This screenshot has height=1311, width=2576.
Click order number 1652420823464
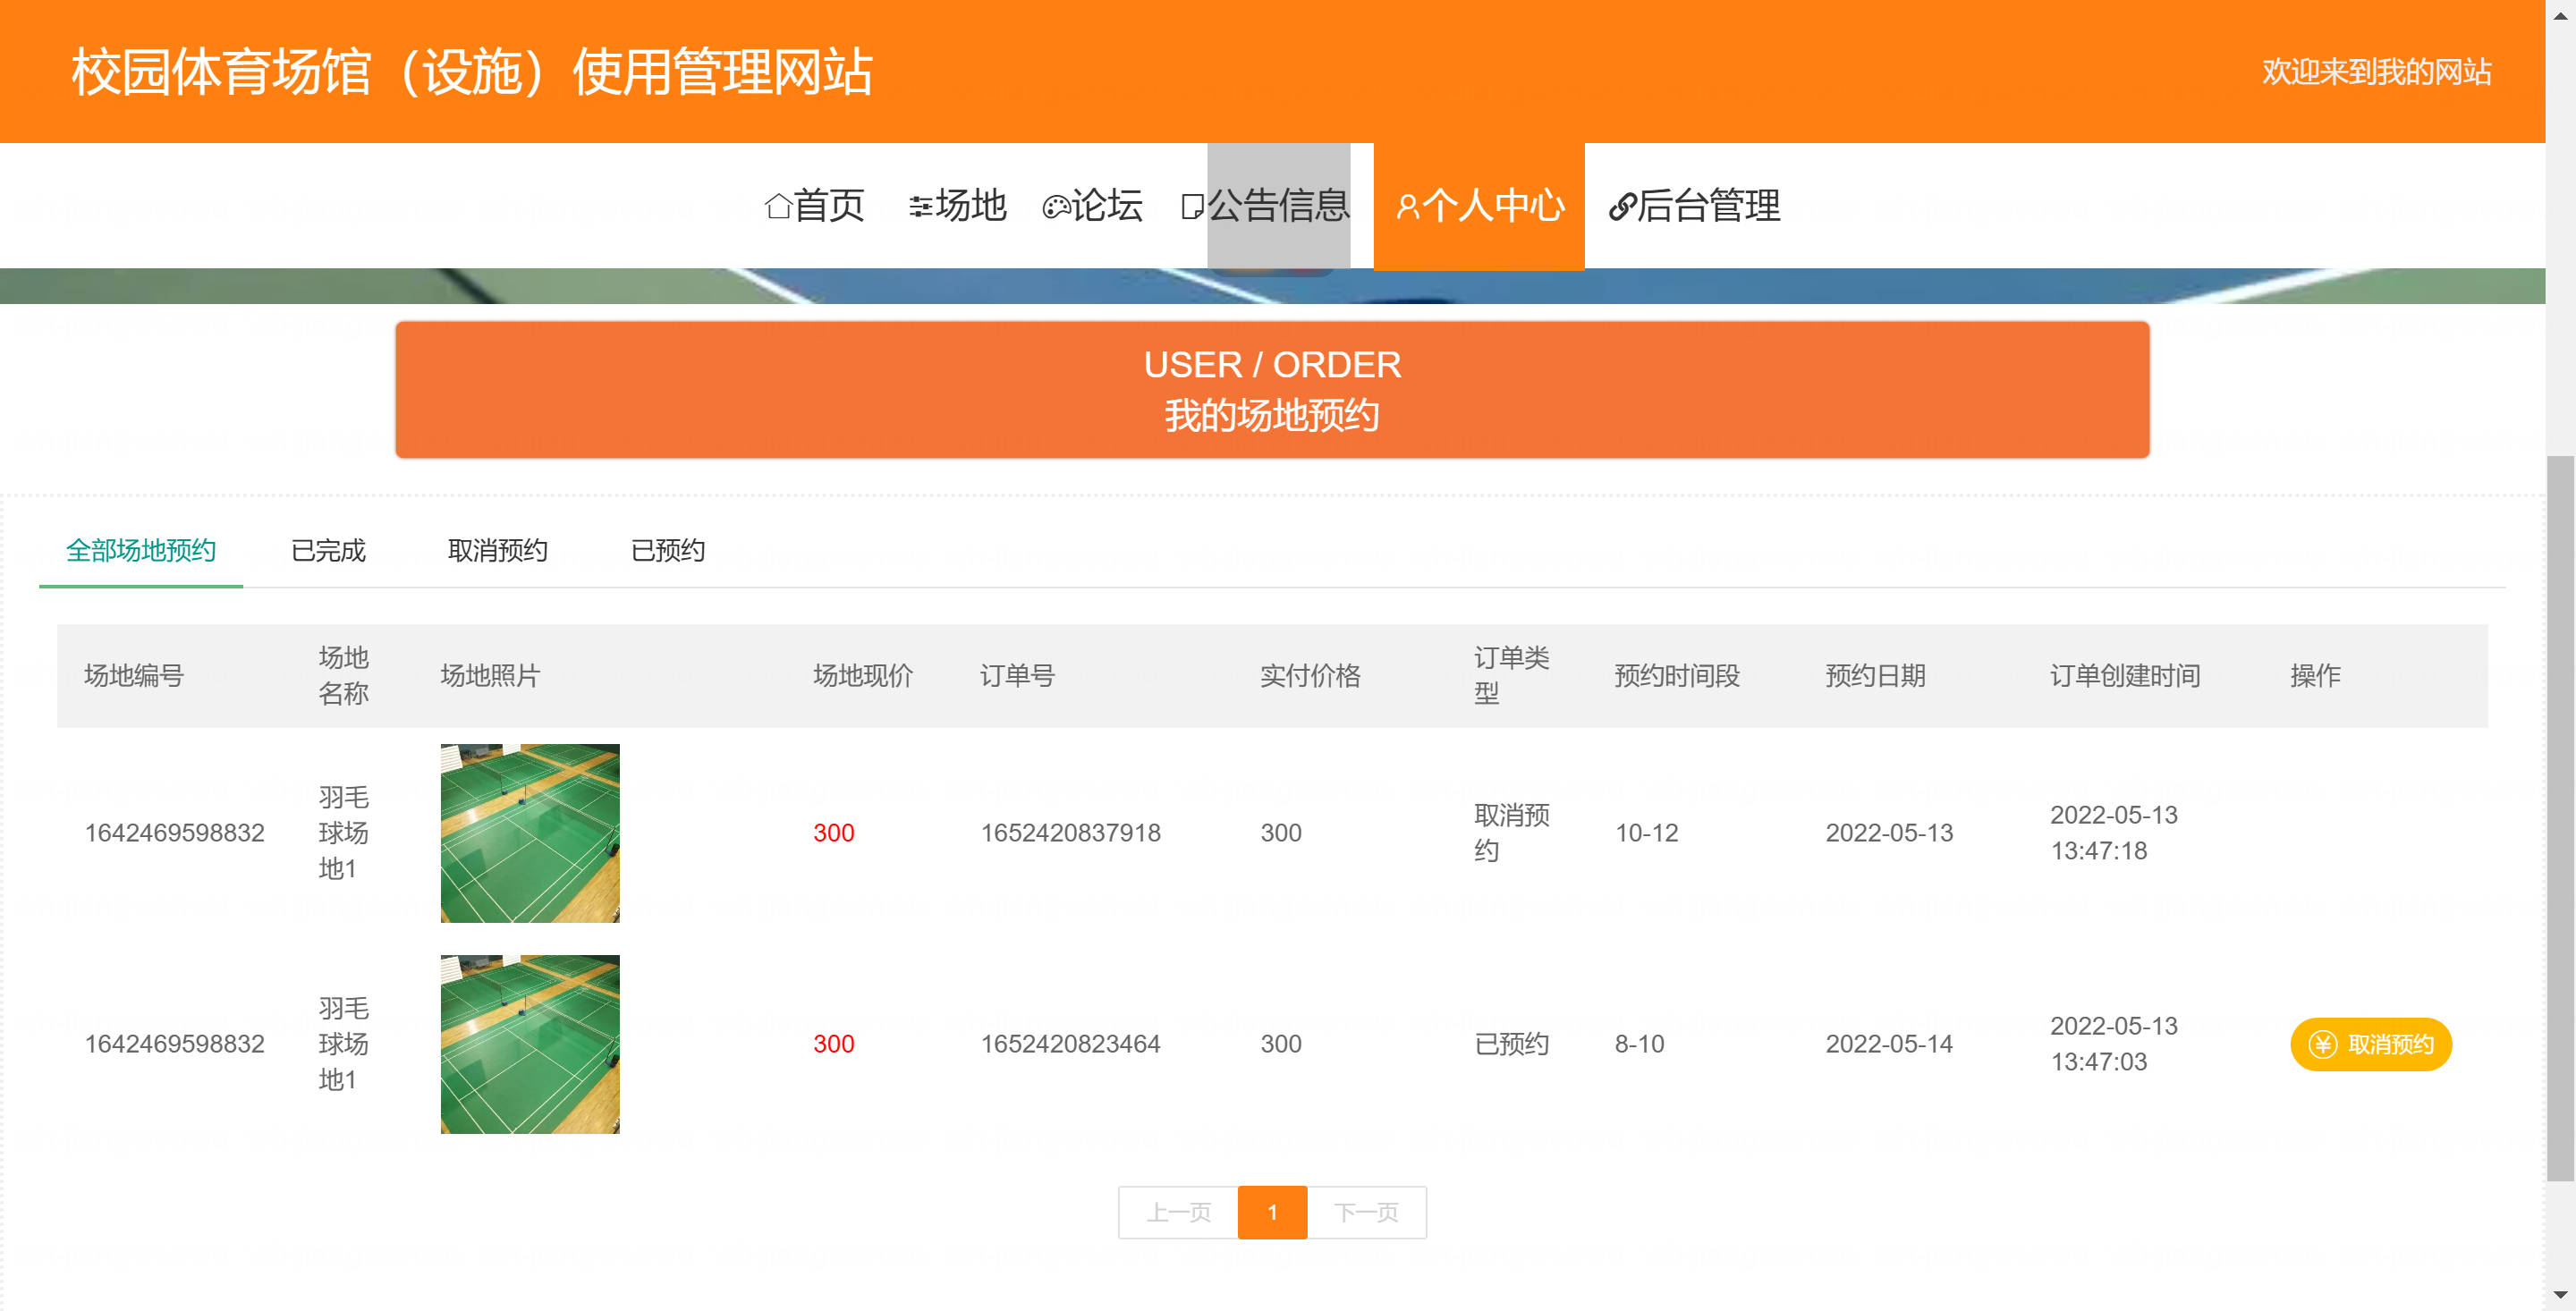click(1070, 1044)
